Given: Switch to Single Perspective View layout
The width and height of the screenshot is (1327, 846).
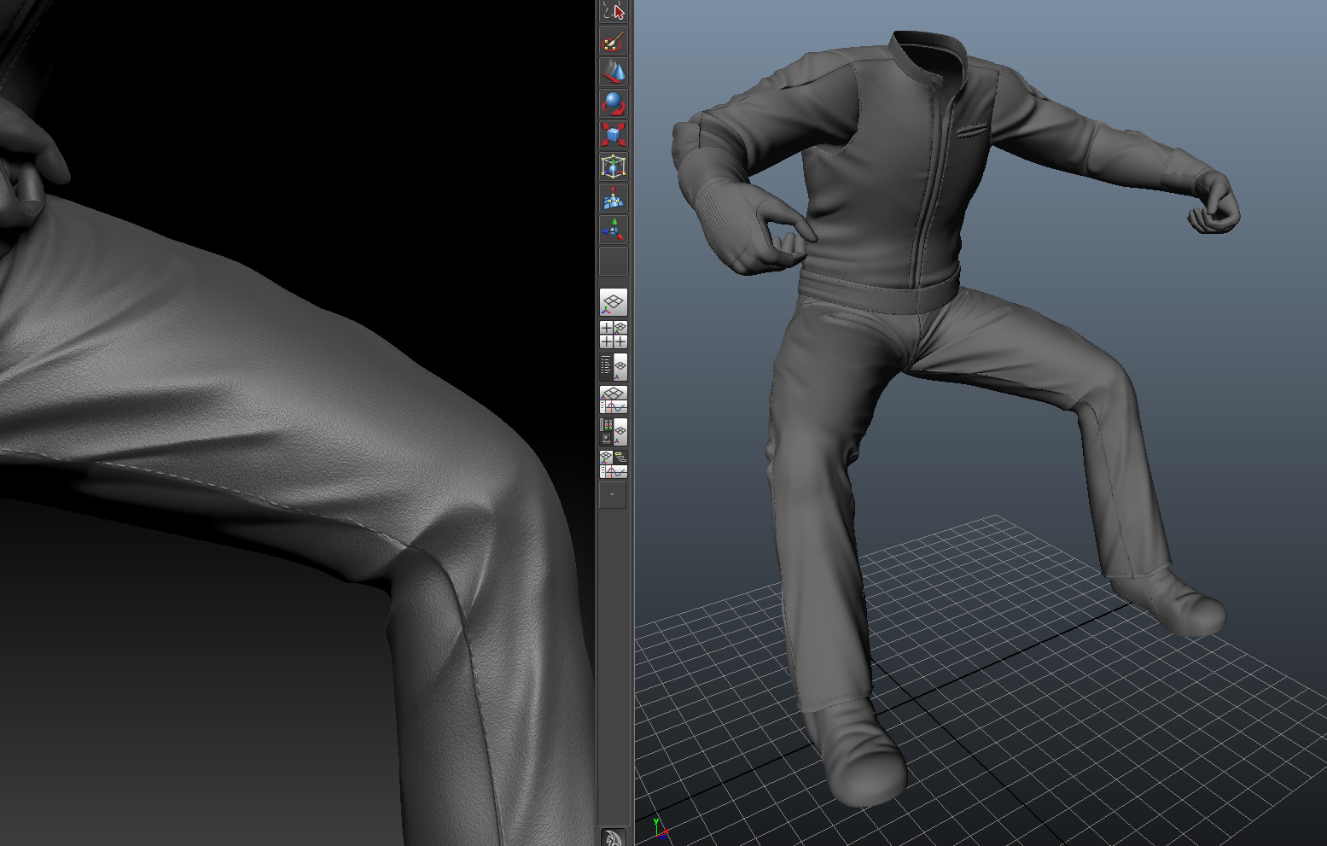Looking at the screenshot, I should (614, 303).
